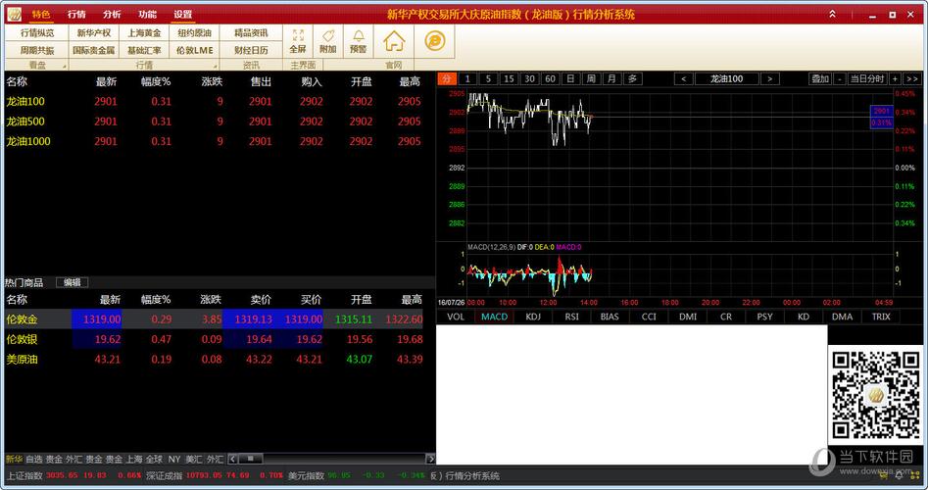928x490 pixels.
Task: Switch chart to 周 weekly period
Action: click(591, 78)
